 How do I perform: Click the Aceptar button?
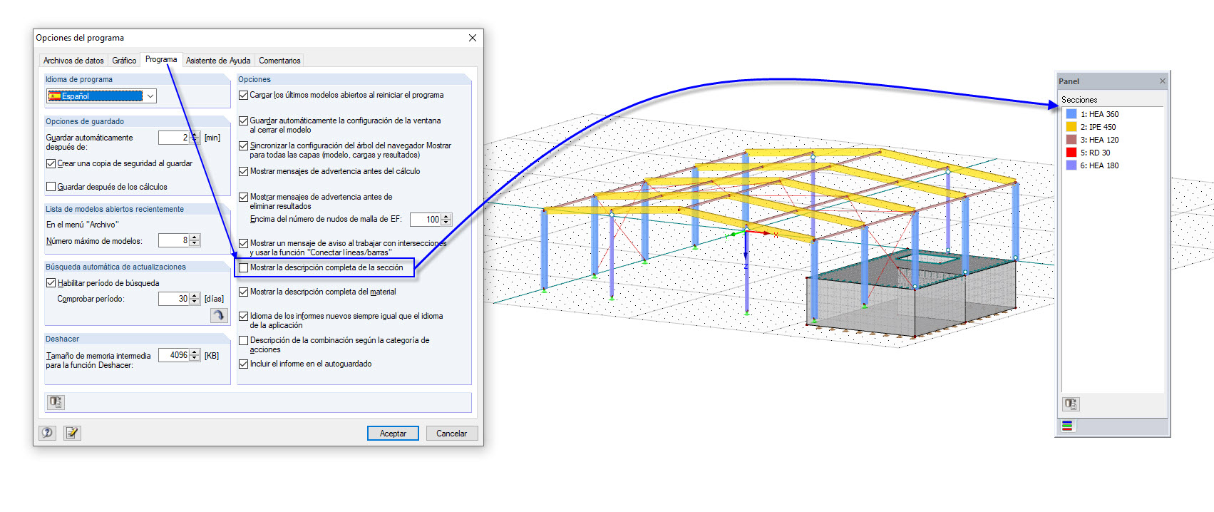point(393,433)
